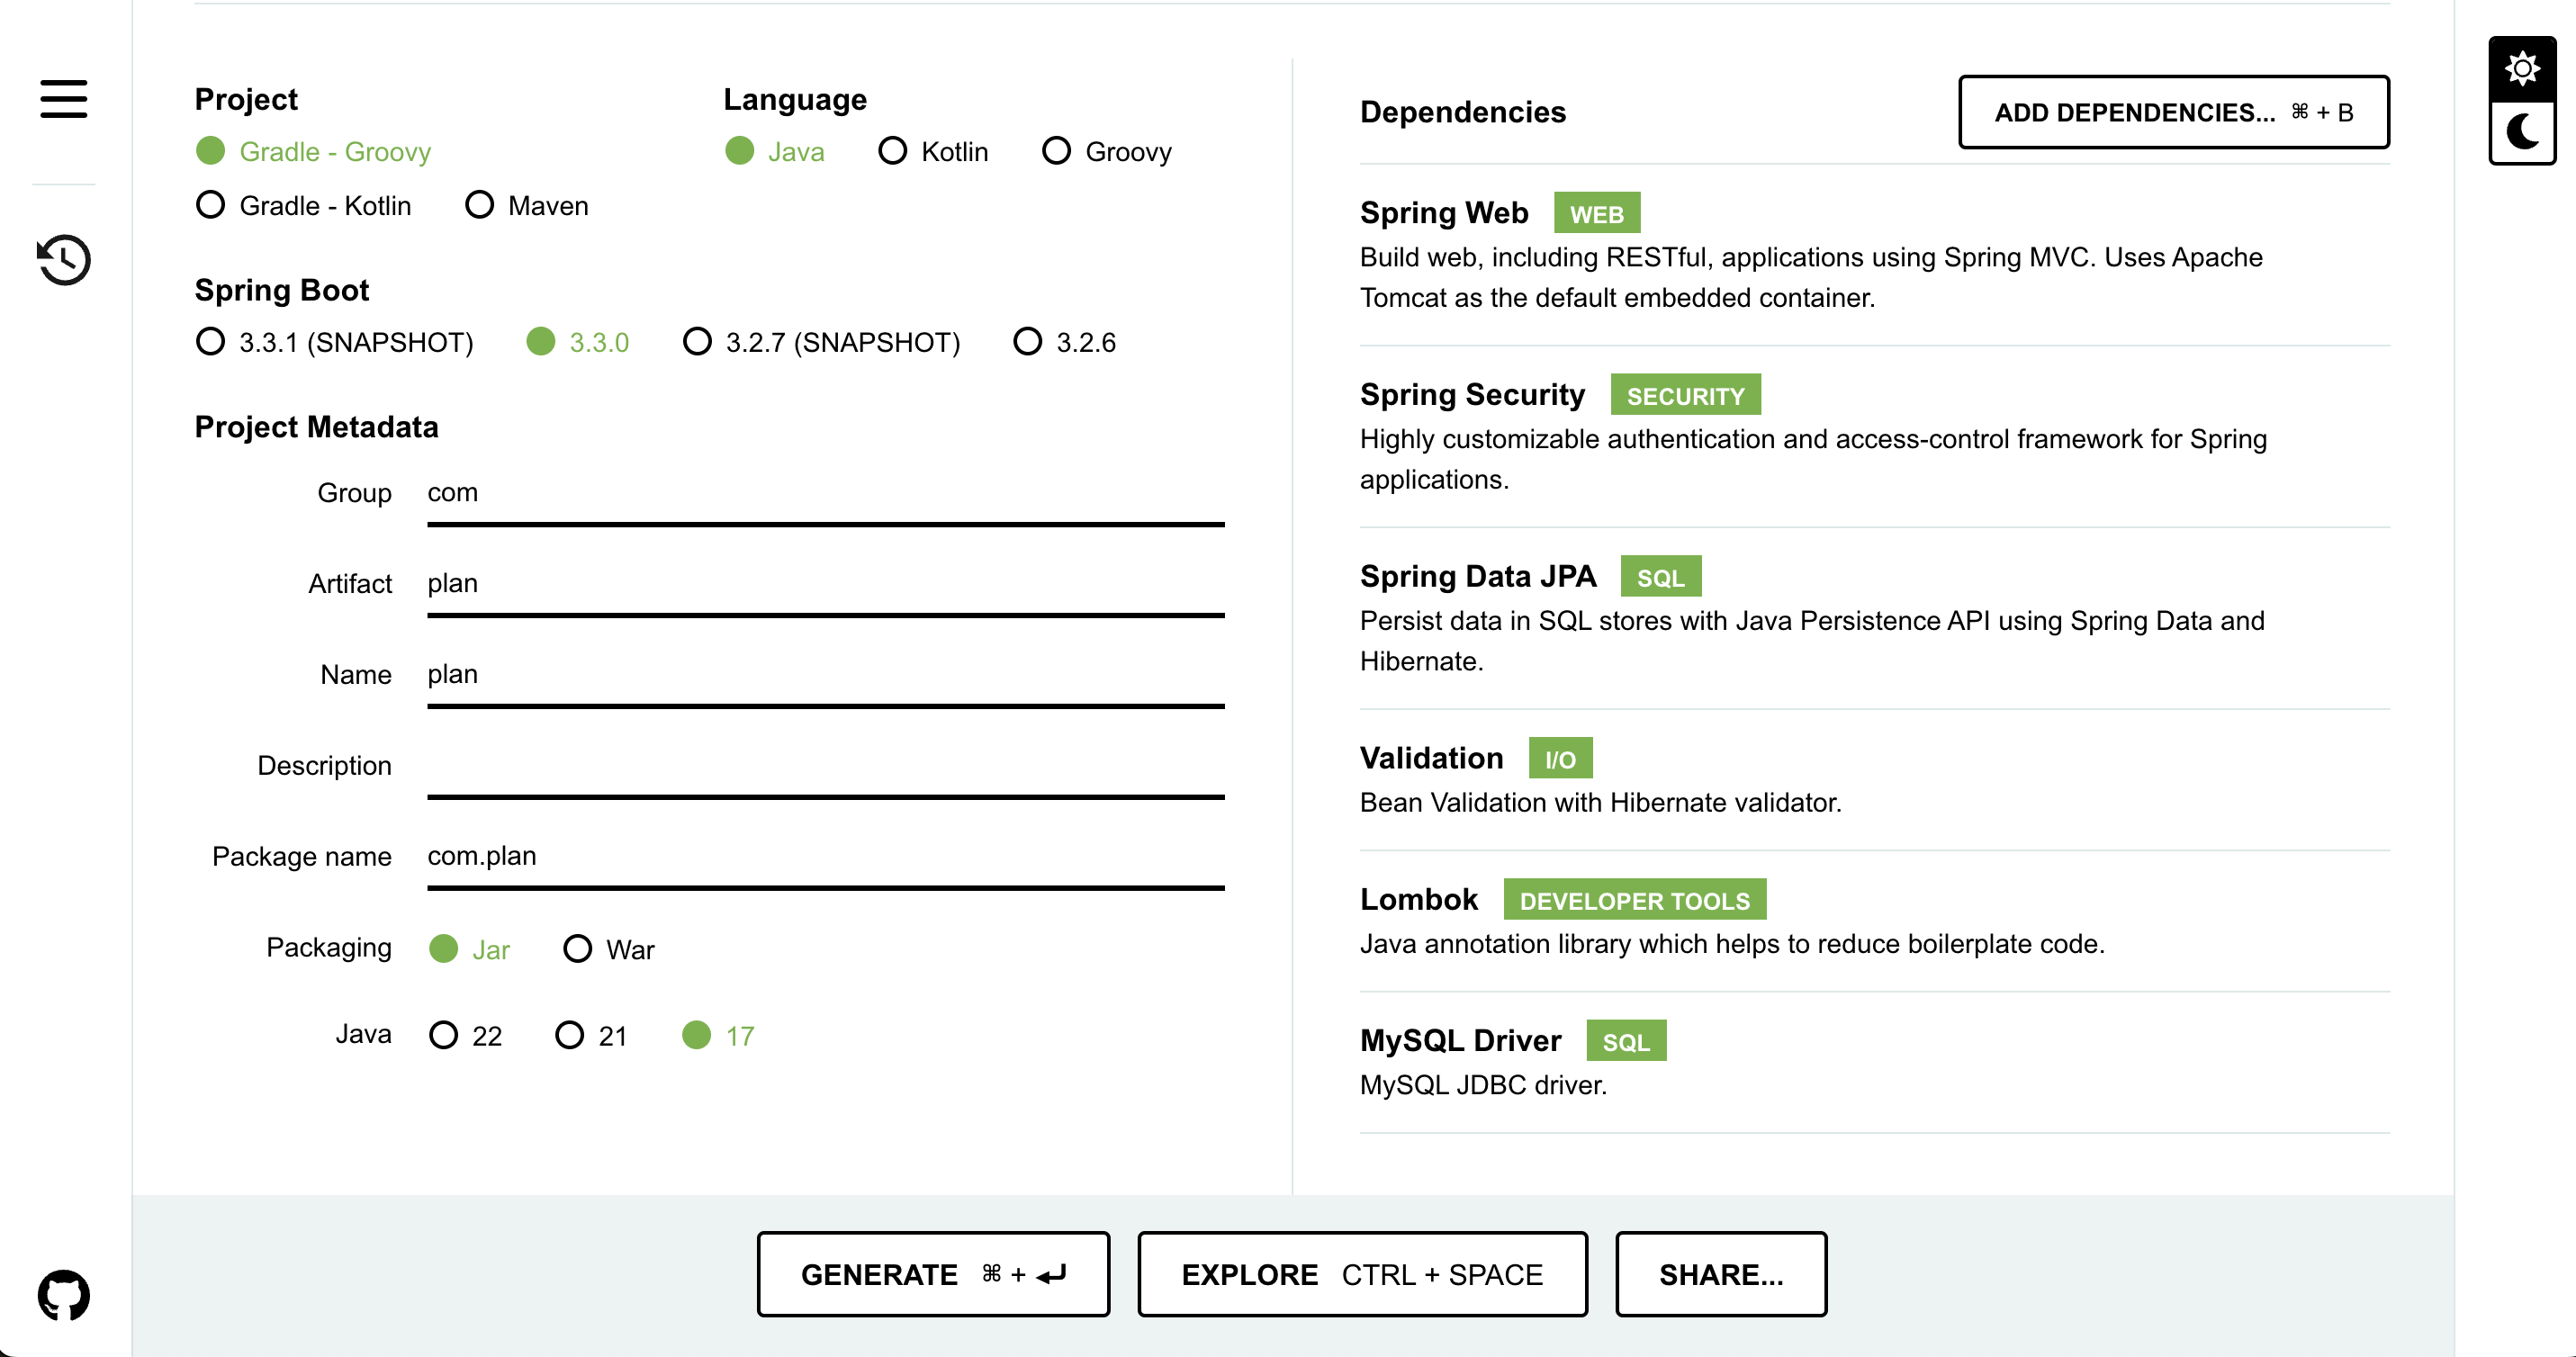Screen dimensions: 2576x1357
Task: Choose Groovy as the language
Action: click(x=1057, y=151)
